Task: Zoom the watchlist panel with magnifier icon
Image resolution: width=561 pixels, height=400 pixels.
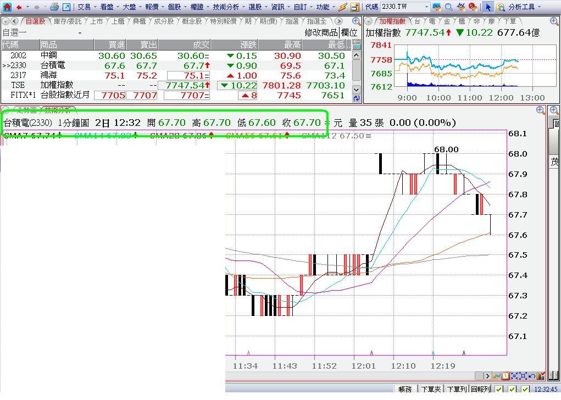Action: tap(356, 21)
